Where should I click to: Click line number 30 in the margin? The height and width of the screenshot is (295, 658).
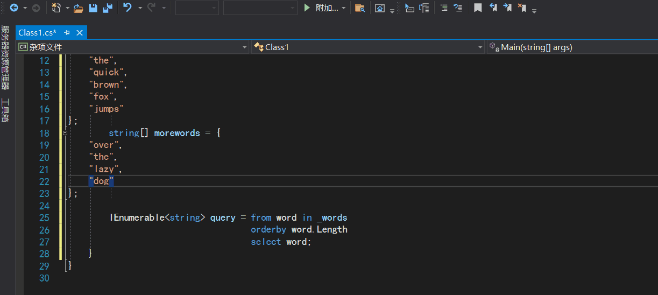pyautogui.click(x=44, y=278)
